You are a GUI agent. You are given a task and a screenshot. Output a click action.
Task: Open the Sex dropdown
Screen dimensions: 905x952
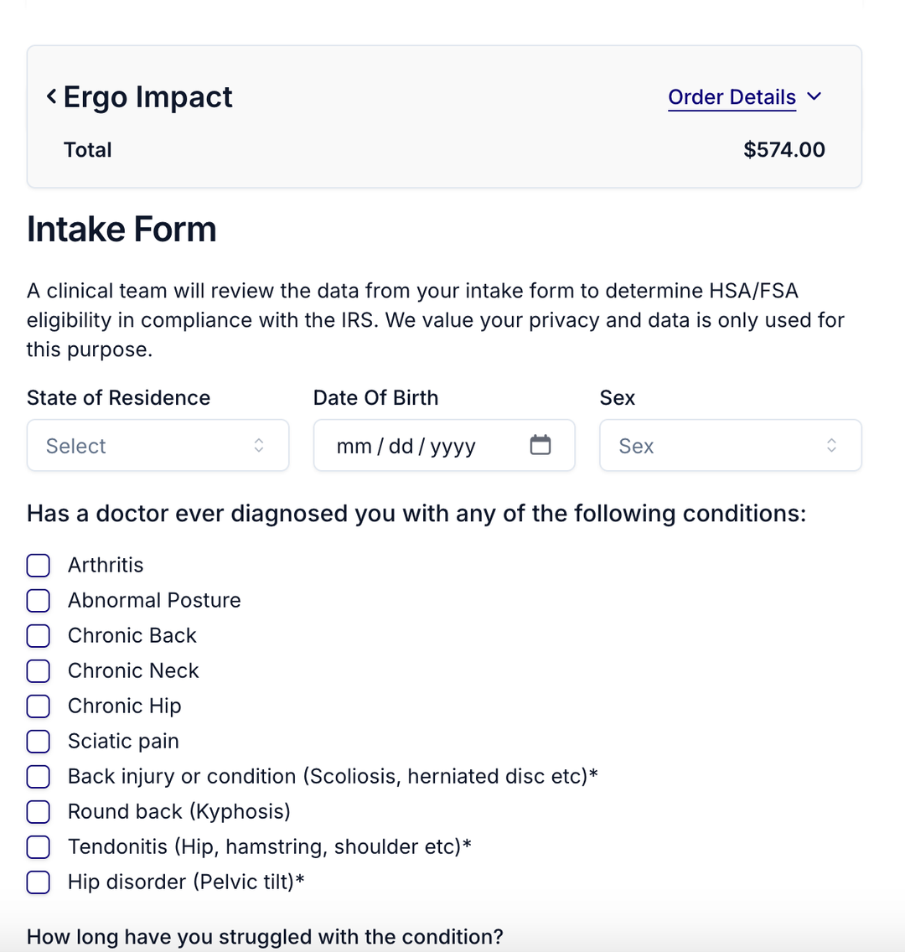point(730,445)
